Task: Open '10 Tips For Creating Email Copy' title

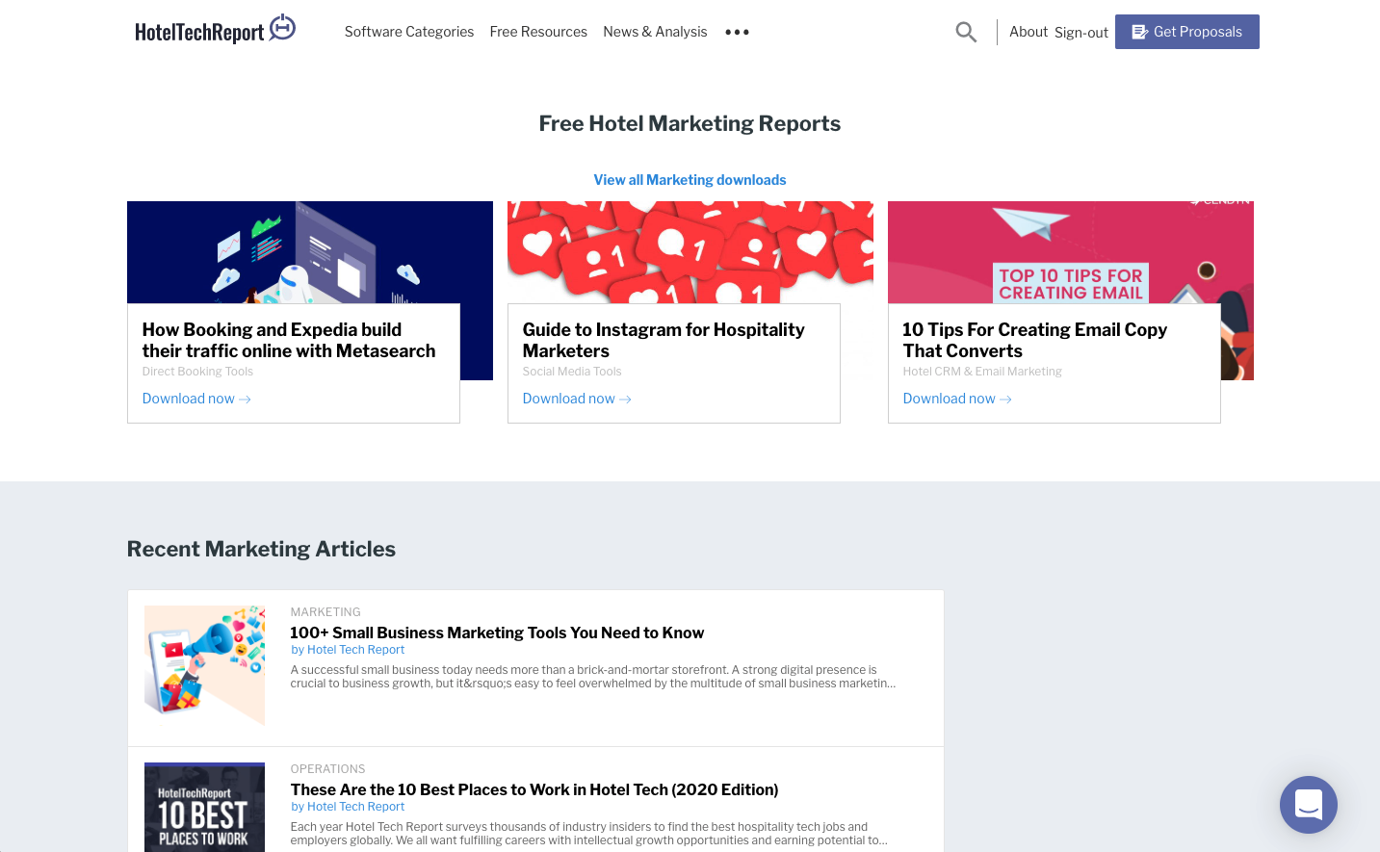Action: pyautogui.click(x=1035, y=340)
